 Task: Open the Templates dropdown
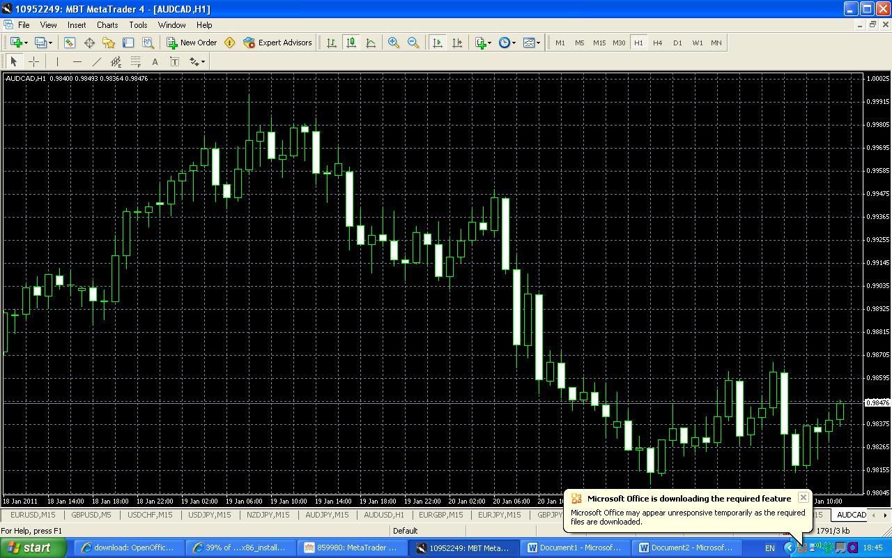532,43
